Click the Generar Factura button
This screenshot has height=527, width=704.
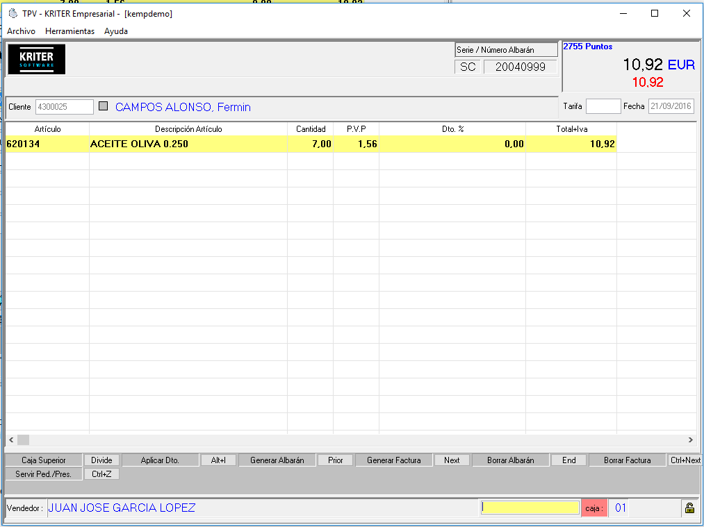coord(394,460)
